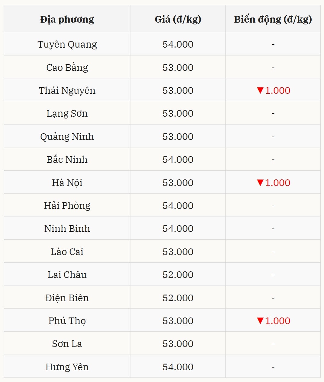This screenshot has width=324, height=382.
Task: Click the Ninh Bình location cell
Action: pos(67,229)
